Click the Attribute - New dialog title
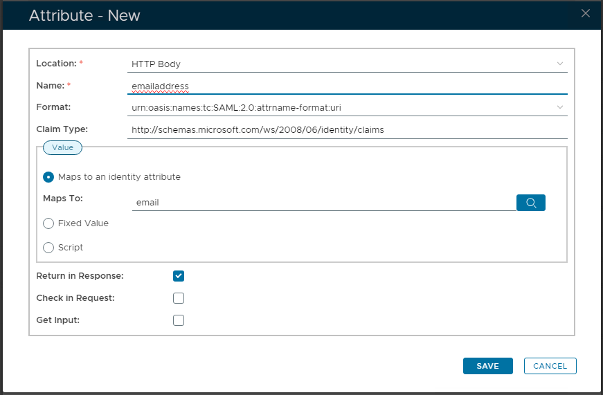The image size is (603, 395). [84, 15]
